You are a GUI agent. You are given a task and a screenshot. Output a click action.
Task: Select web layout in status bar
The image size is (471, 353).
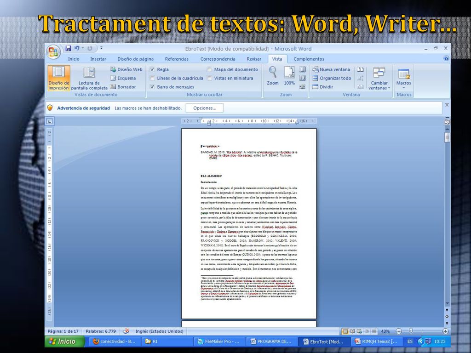[x=359, y=331]
